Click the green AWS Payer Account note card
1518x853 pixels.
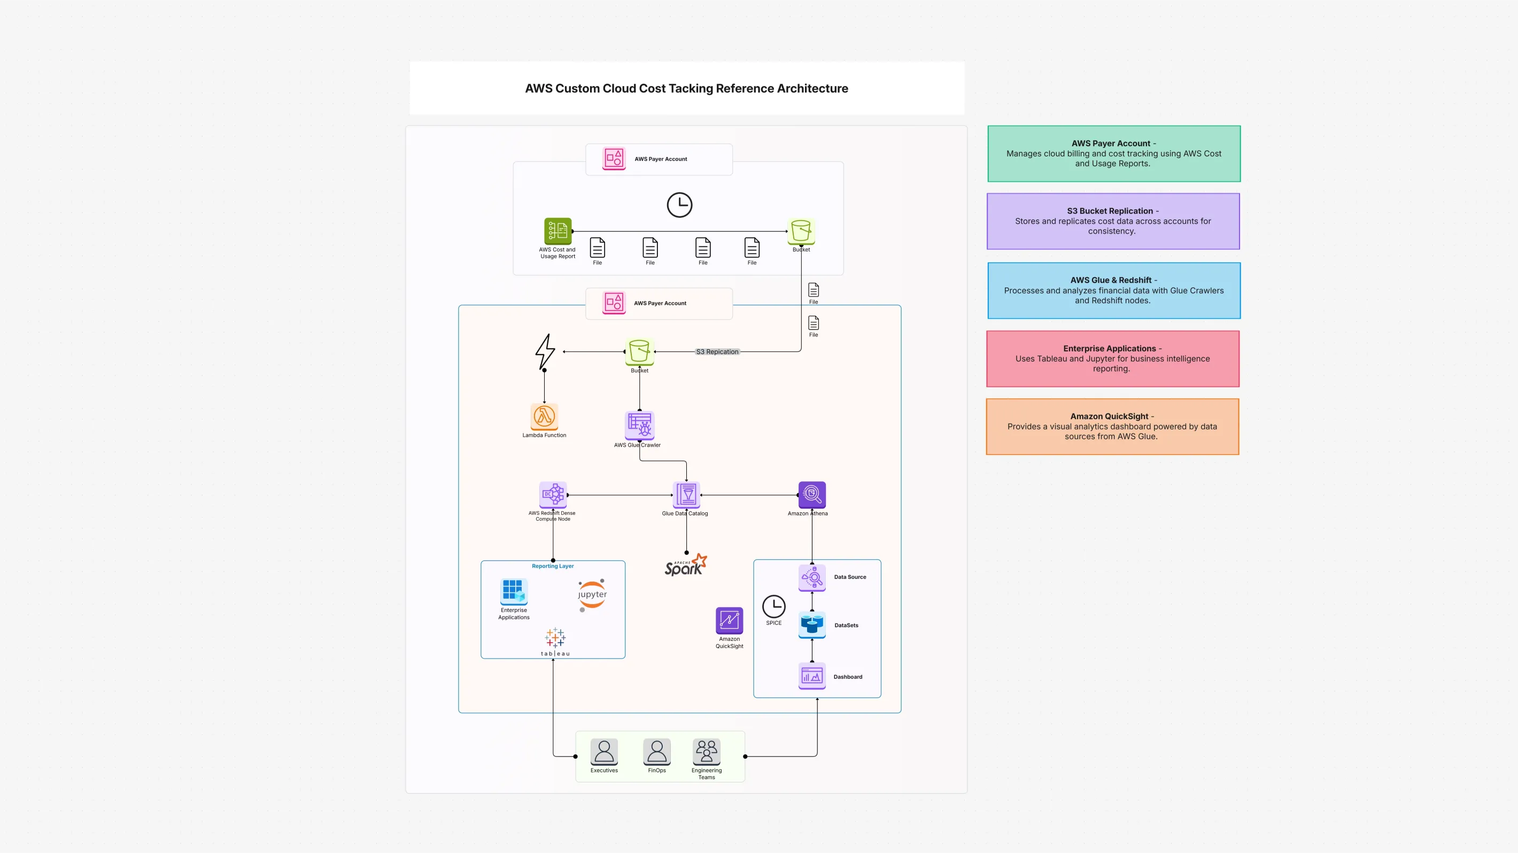[1112, 153]
